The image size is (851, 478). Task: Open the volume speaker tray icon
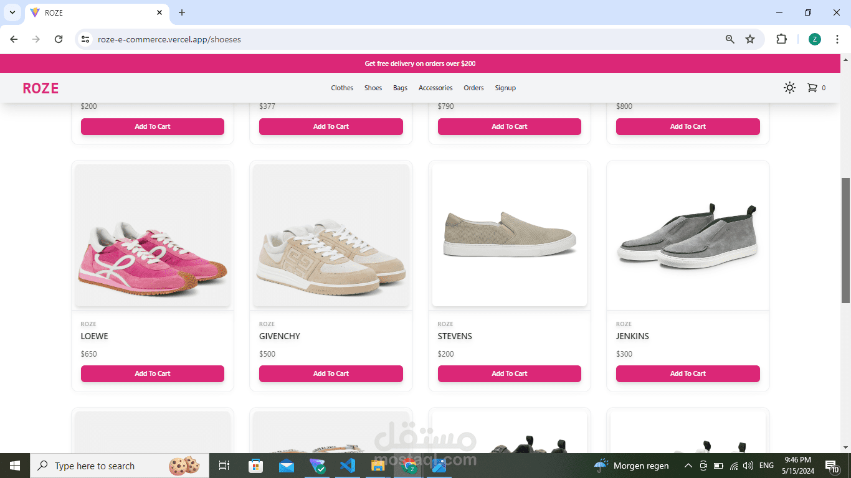pos(748,466)
